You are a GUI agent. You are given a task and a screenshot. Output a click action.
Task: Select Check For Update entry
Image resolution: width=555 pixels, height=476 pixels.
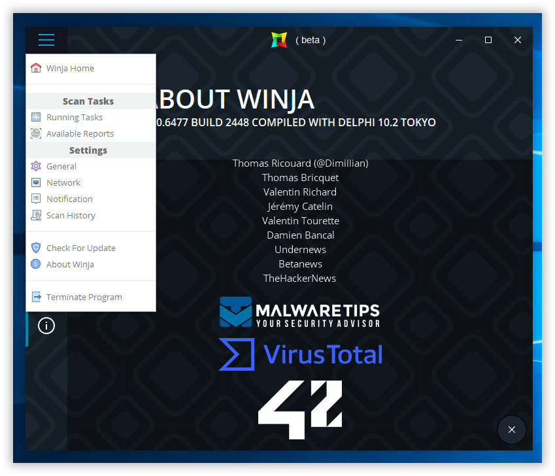tap(91, 248)
